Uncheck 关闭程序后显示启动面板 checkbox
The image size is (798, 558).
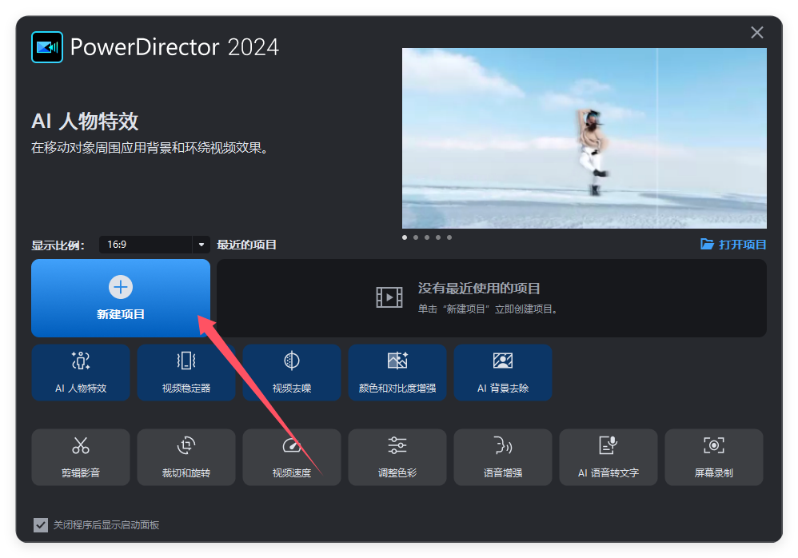pyautogui.click(x=41, y=525)
